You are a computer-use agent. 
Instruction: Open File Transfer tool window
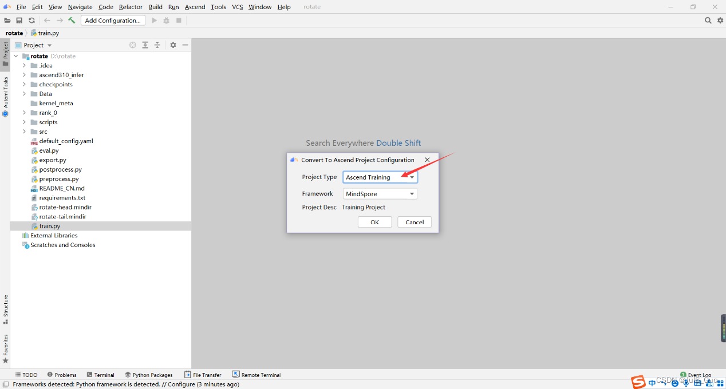pyautogui.click(x=203, y=375)
